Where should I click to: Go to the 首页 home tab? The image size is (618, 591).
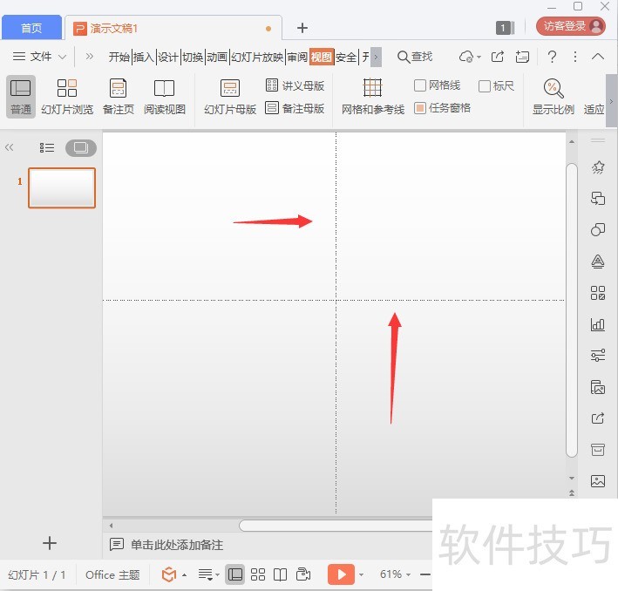click(31, 28)
